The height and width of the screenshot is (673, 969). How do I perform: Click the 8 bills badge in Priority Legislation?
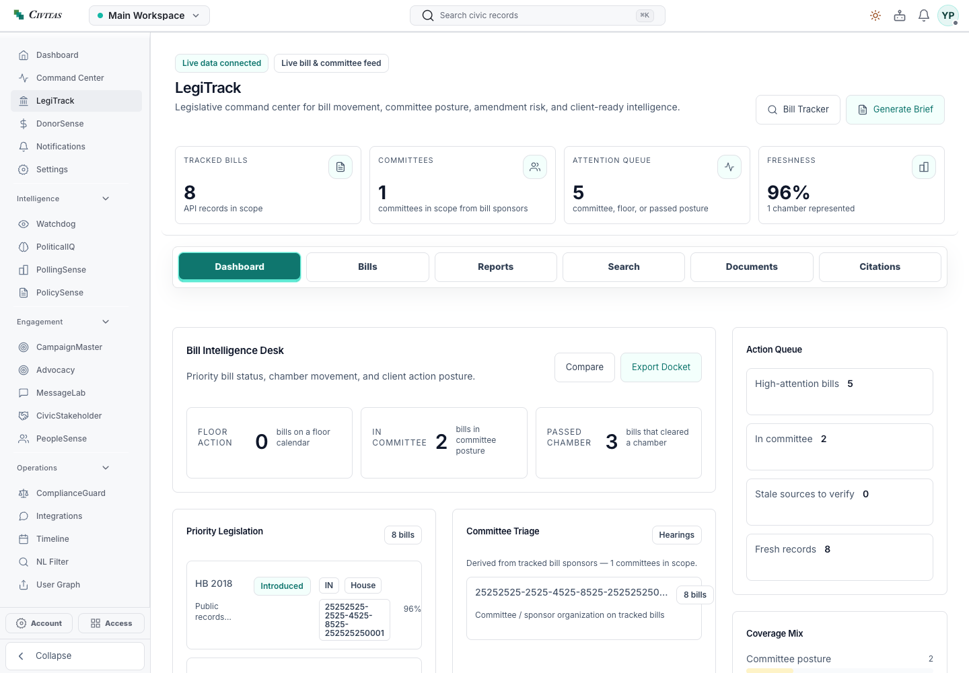click(x=403, y=535)
